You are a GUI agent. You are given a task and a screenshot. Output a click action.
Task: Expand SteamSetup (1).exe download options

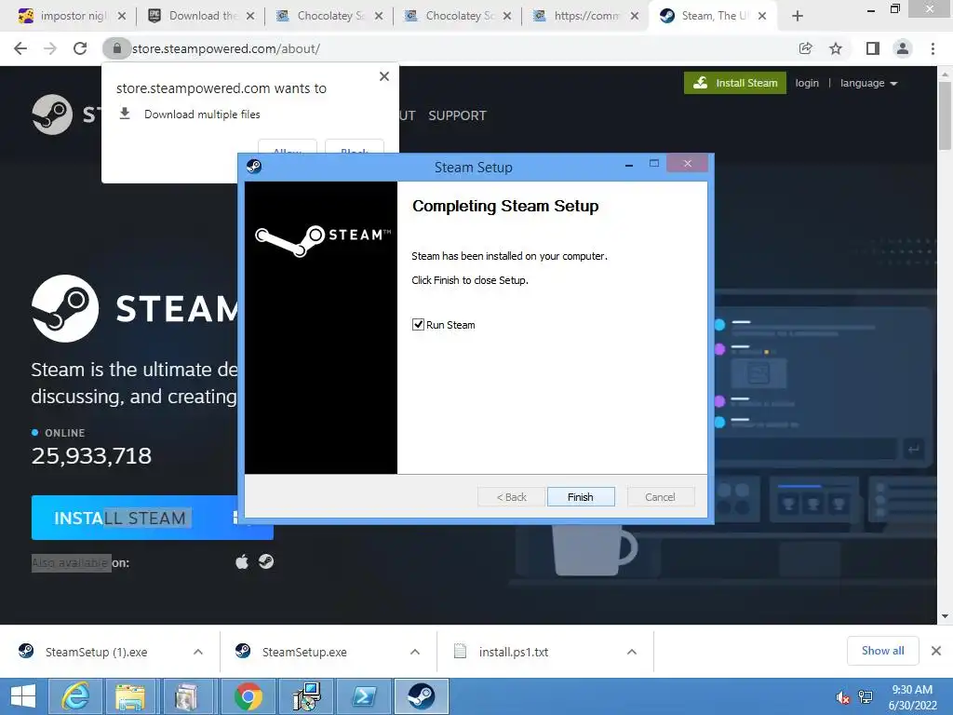pyautogui.click(x=198, y=652)
